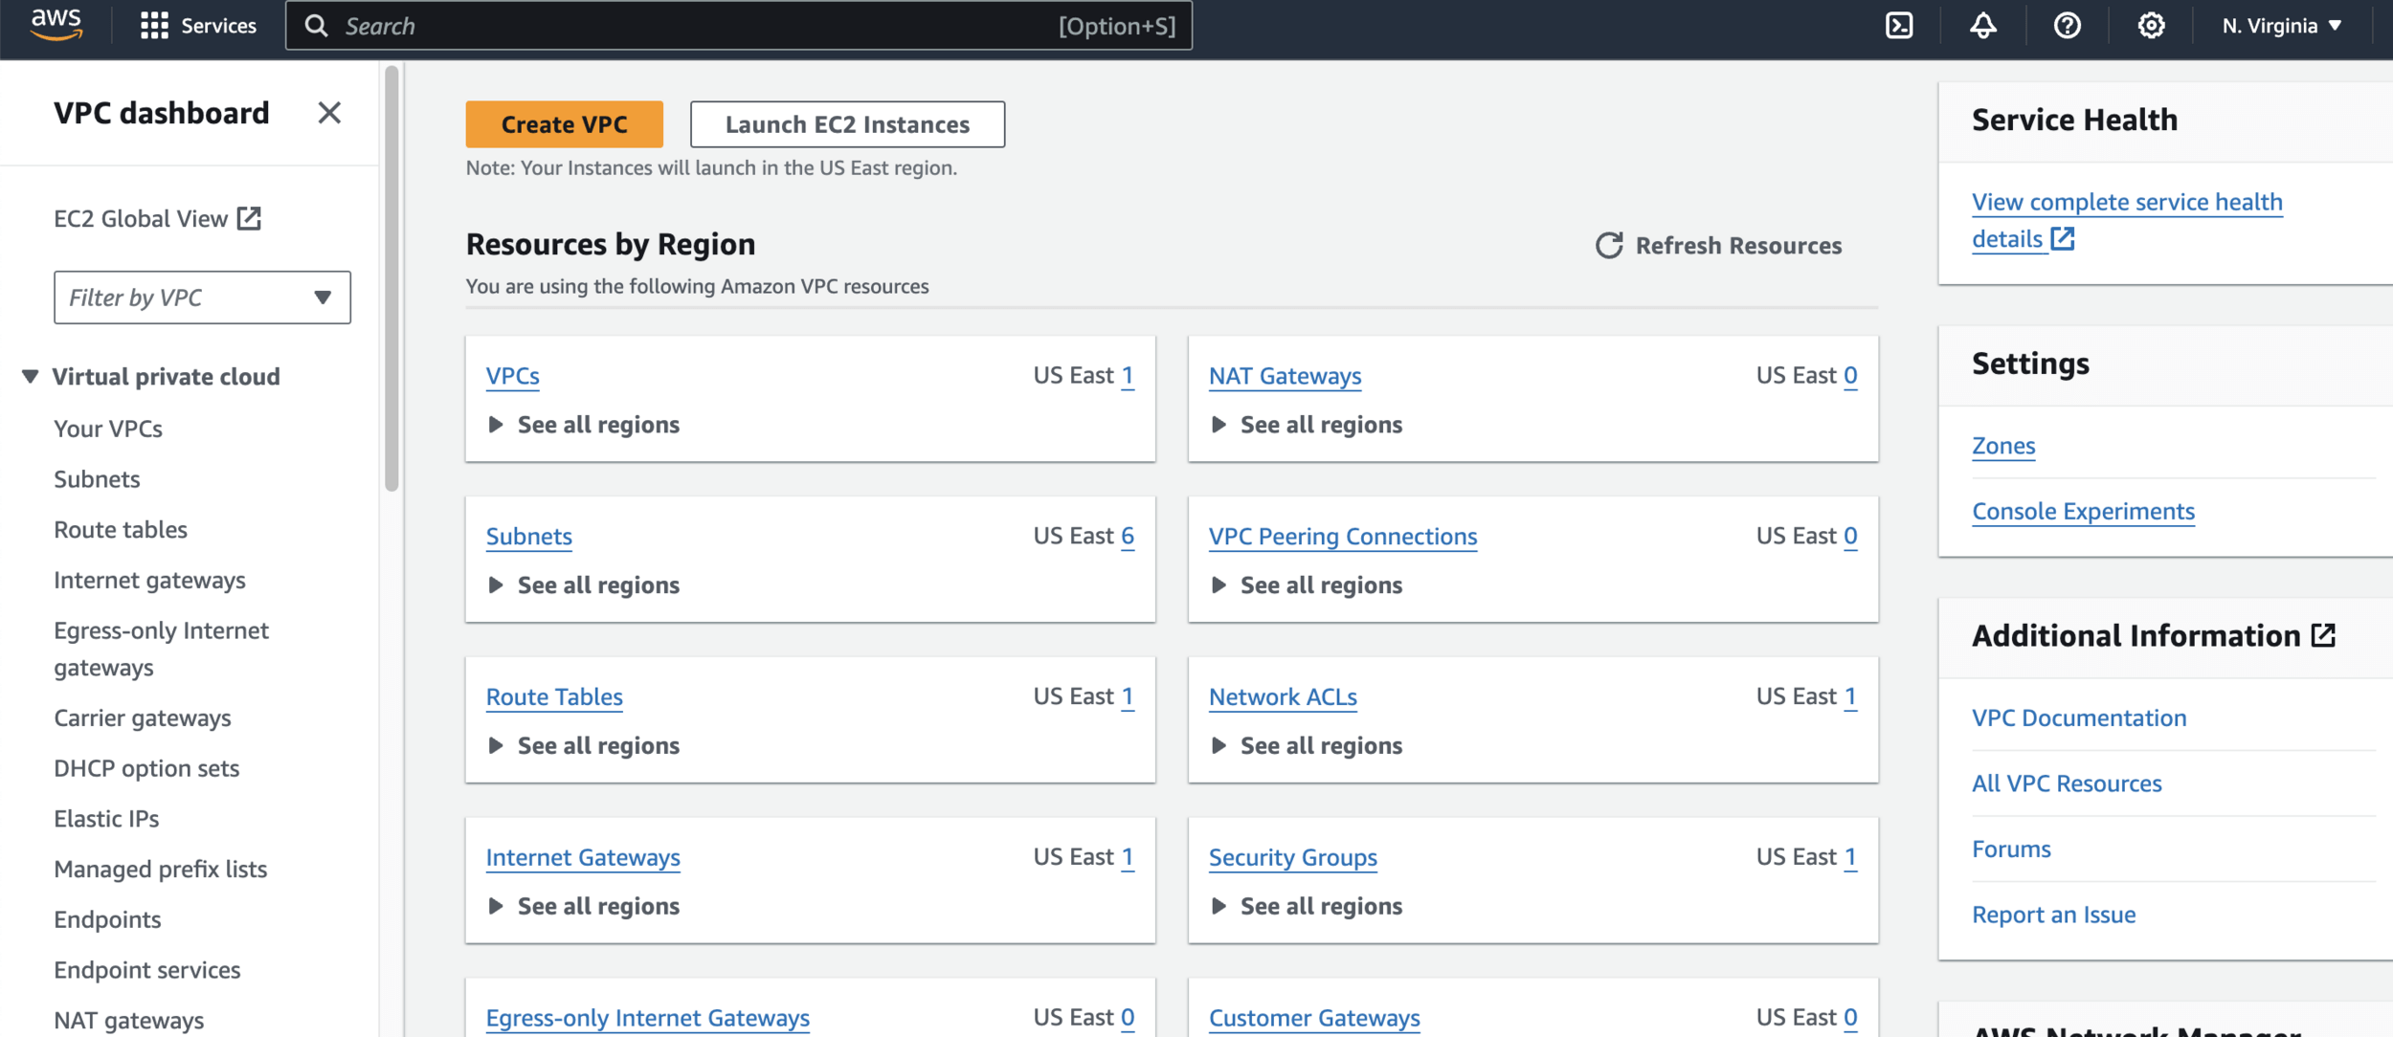Open the settings gear icon
Image resolution: width=2393 pixels, height=1037 pixels.
pos(2151,26)
